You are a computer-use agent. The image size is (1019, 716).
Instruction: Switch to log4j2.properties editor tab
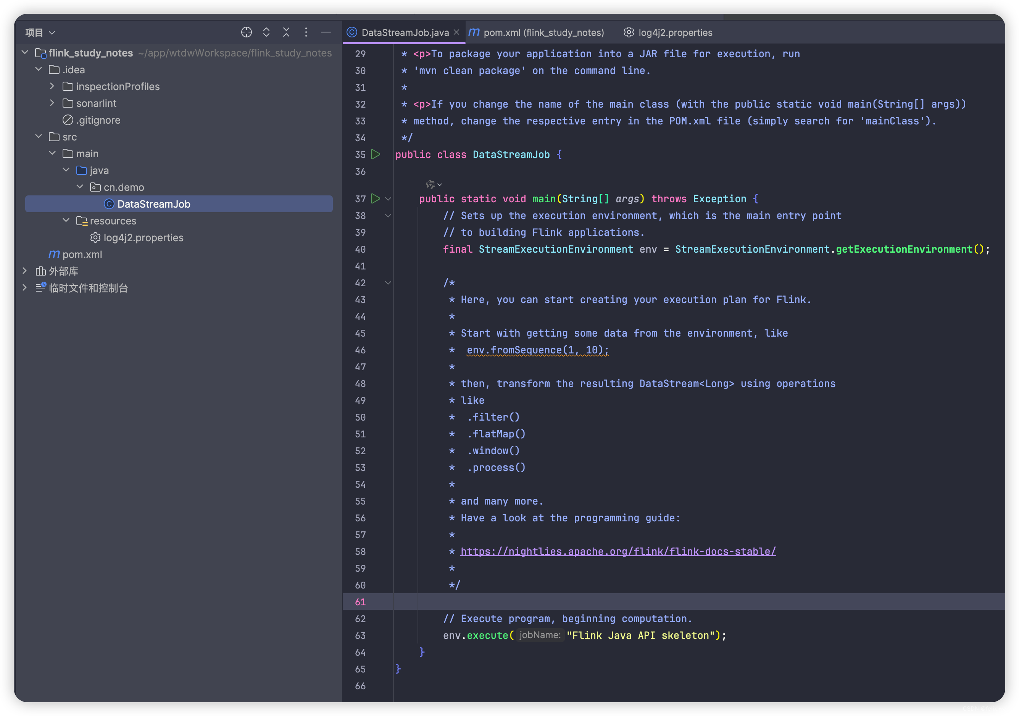click(x=675, y=32)
